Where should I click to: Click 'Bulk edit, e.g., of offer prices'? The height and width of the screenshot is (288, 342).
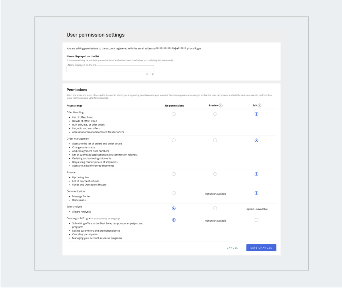click(x=88, y=125)
